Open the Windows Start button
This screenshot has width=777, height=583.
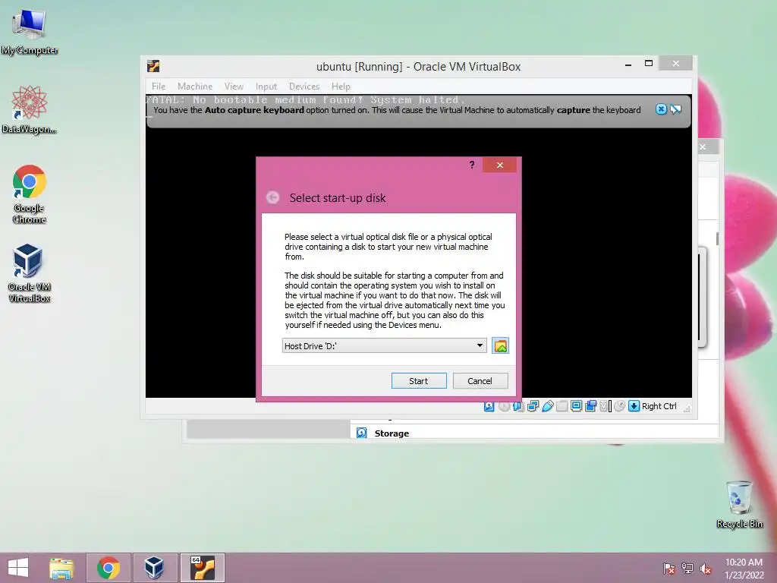[18, 568]
